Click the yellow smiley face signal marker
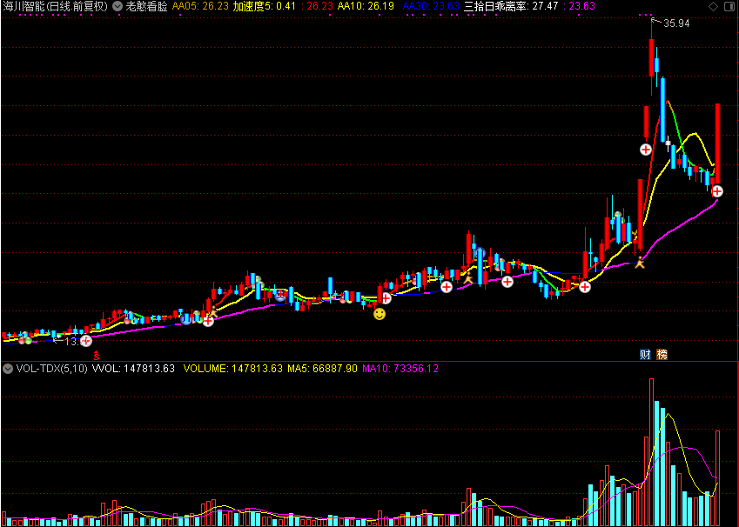 click(380, 313)
